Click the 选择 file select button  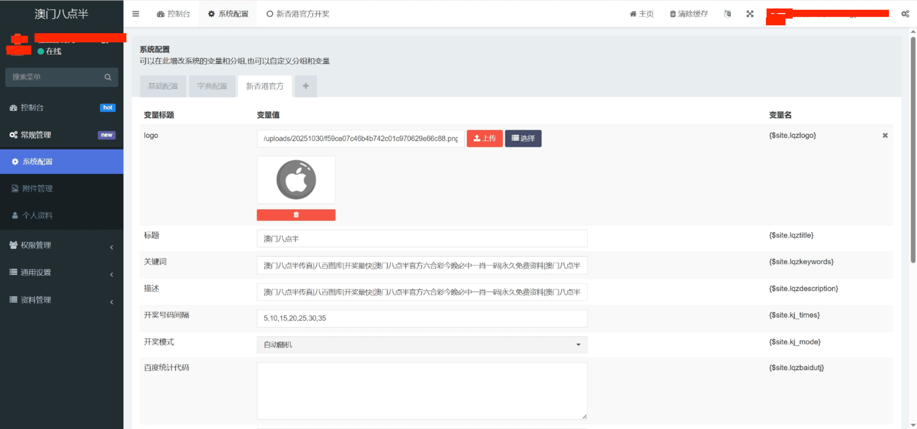pos(523,138)
